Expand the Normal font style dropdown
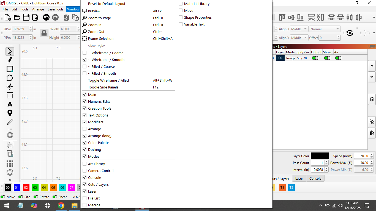This screenshot has height=211, width=376. [x=325, y=29]
